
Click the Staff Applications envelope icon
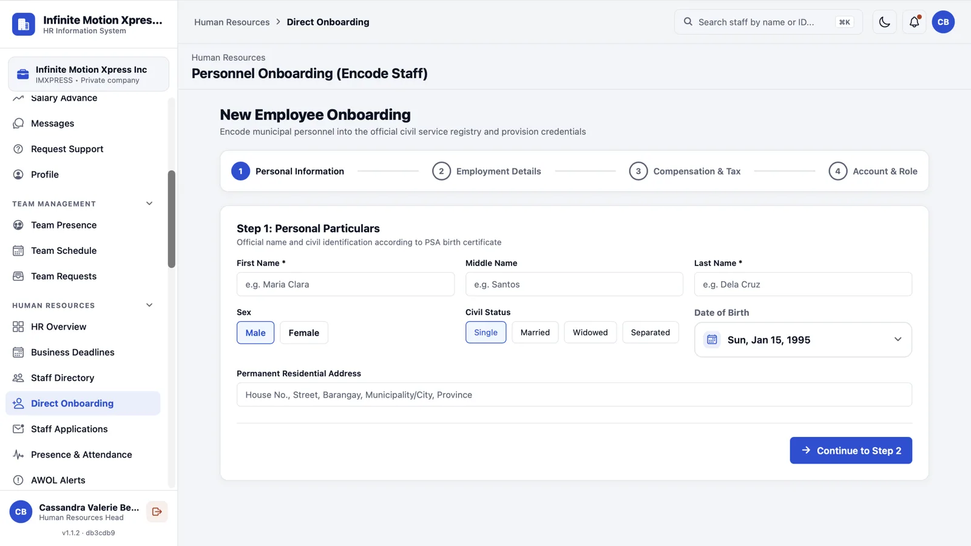click(x=18, y=429)
